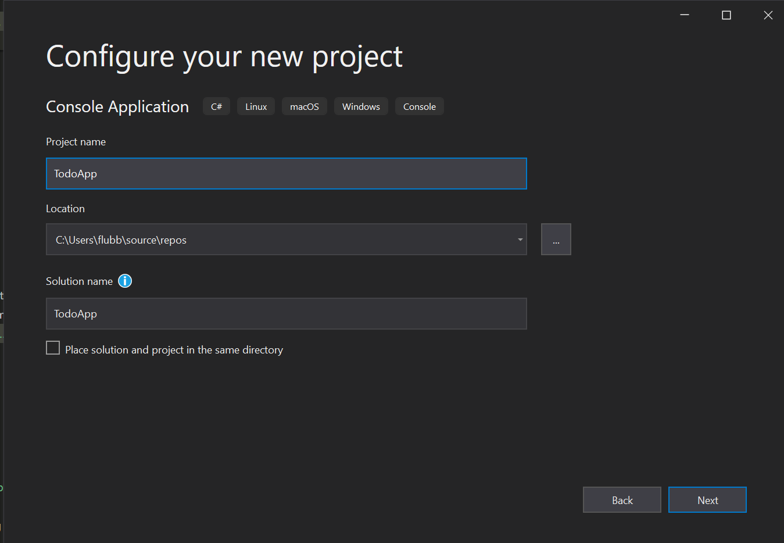
Task: Close the project configuration dialog
Action: coord(768,15)
